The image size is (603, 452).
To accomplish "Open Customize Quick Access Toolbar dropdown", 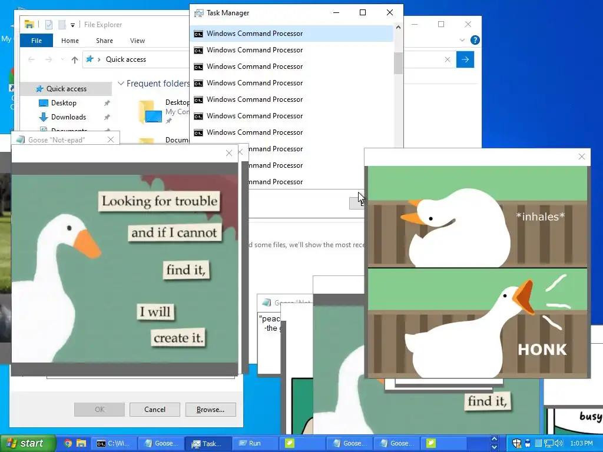I will click(72, 25).
